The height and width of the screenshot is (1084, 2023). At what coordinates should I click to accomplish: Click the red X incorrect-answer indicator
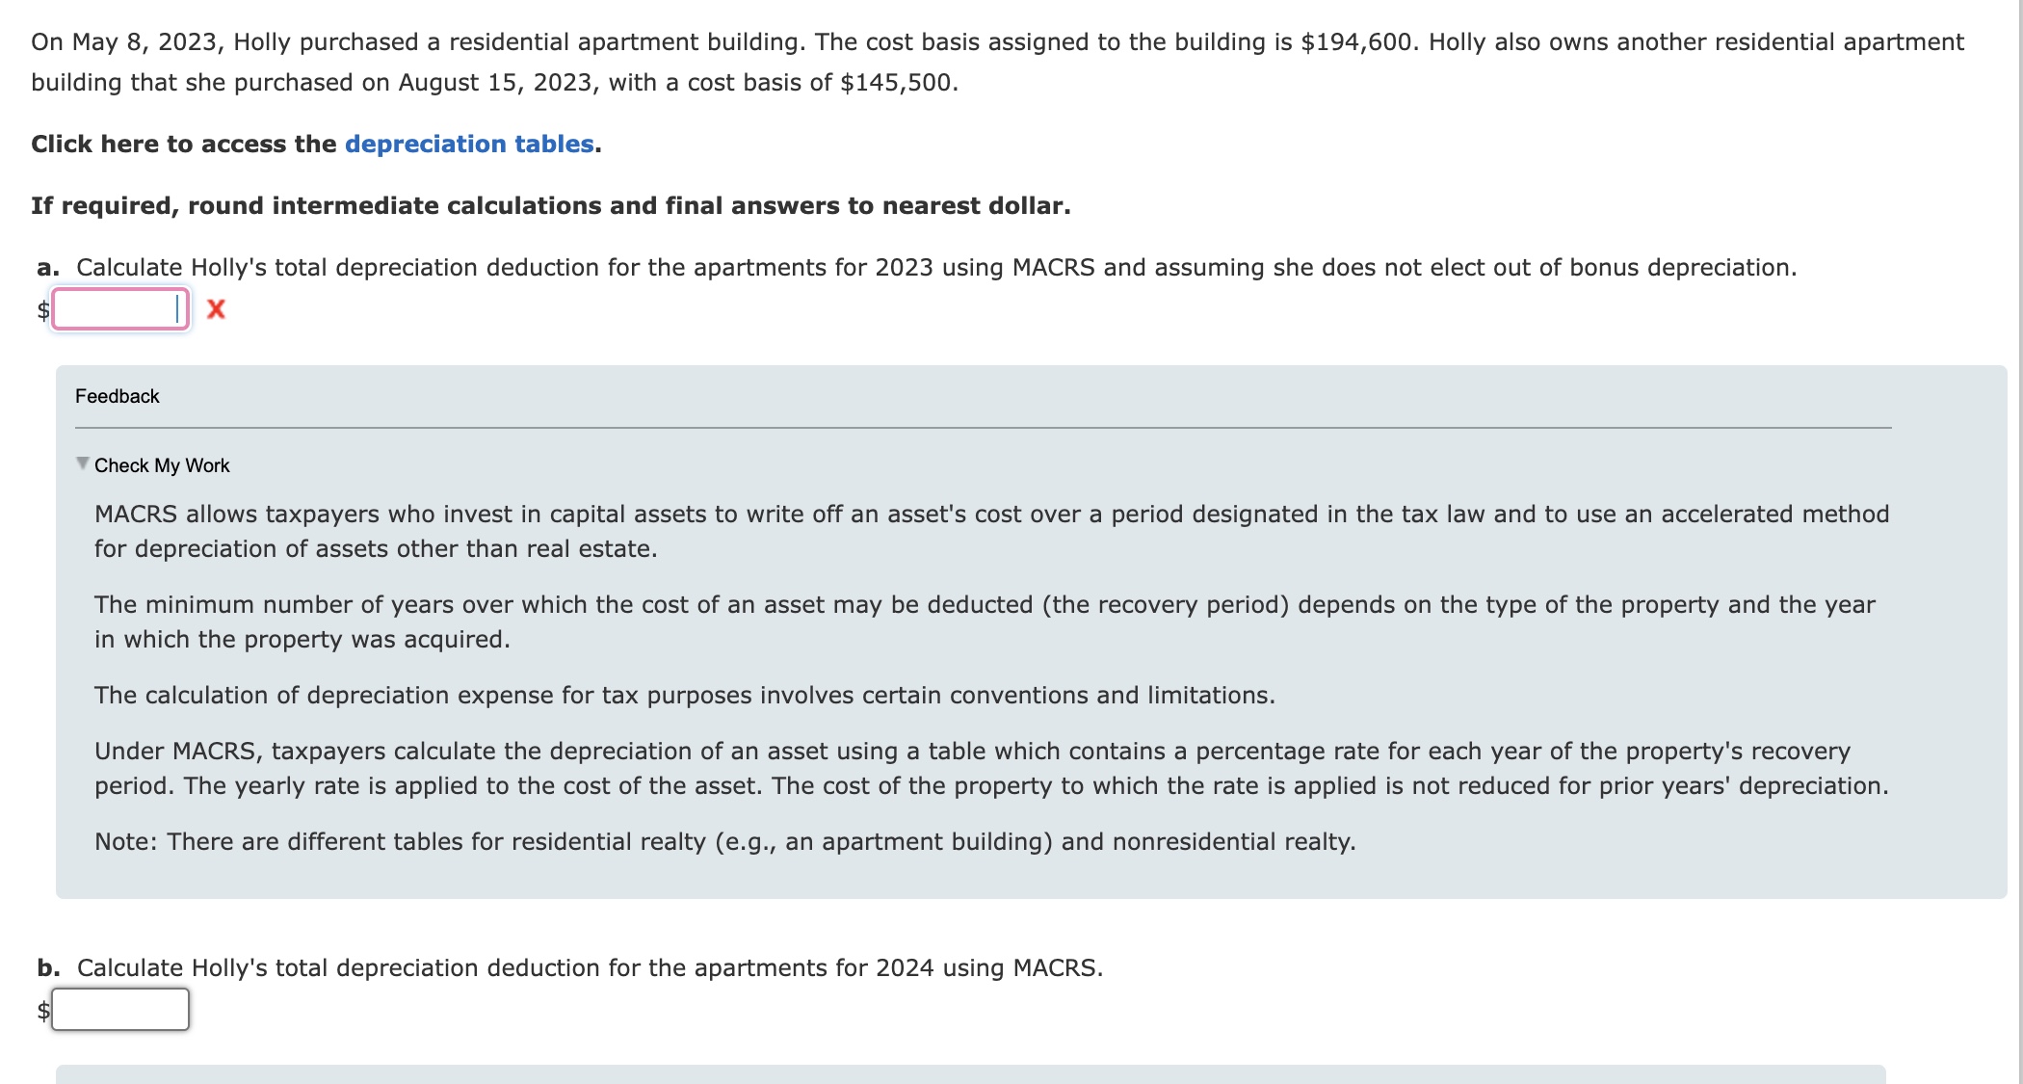pyautogui.click(x=217, y=309)
